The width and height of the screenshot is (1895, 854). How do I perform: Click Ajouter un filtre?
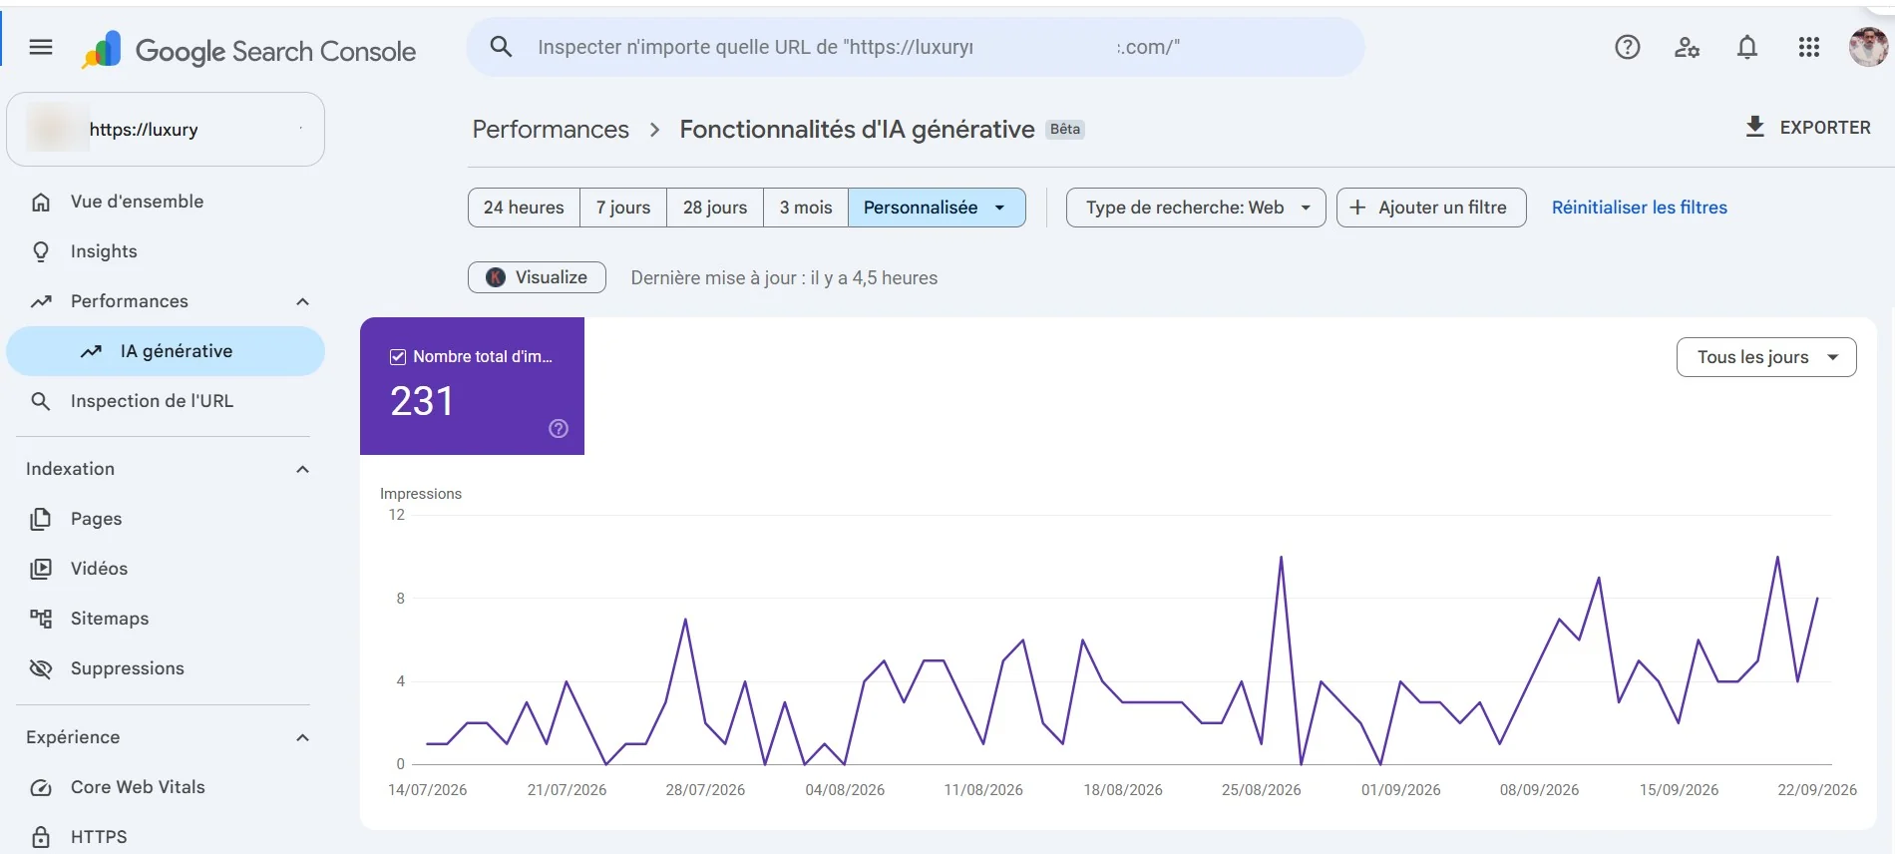pos(1431,208)
